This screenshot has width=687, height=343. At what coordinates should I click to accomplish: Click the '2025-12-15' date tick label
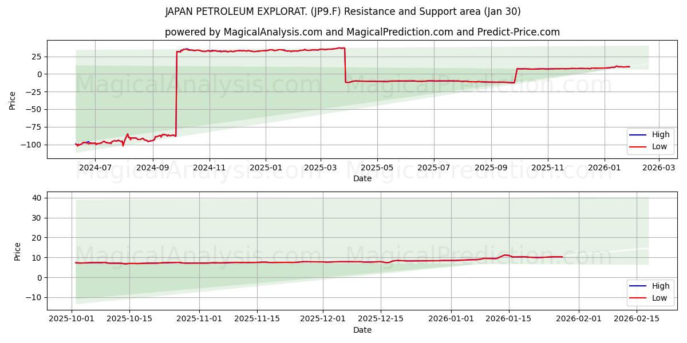tap(381, 320)
